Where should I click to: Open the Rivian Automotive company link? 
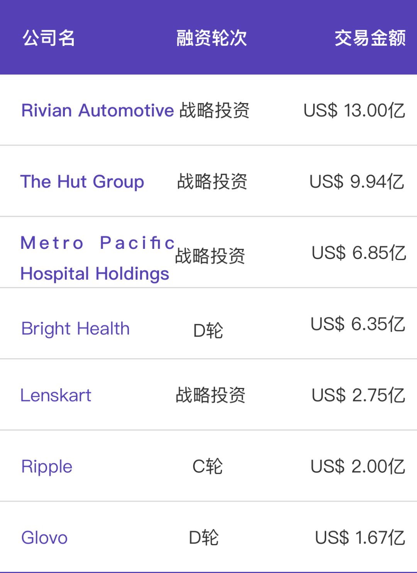click(x=98, y=111)
